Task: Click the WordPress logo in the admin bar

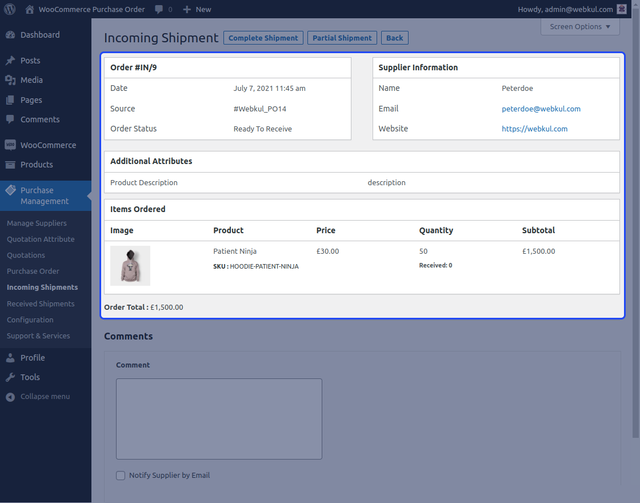Action: (x=9, y=9)
